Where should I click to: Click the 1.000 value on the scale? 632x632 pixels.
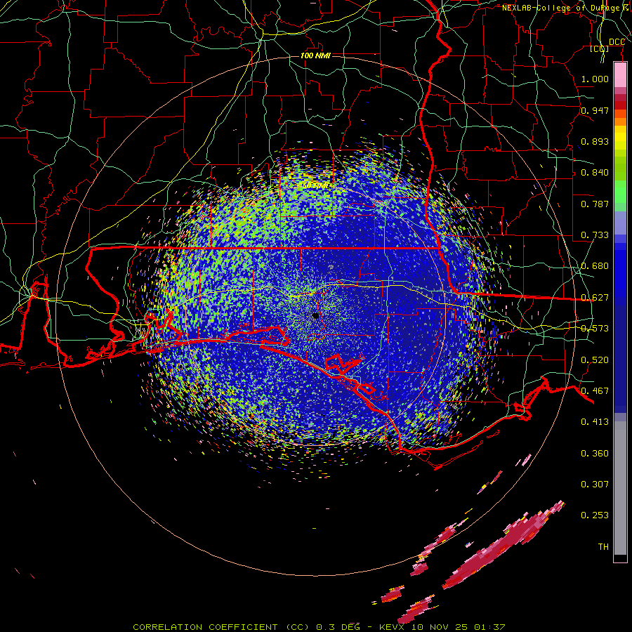pos(595,79)
